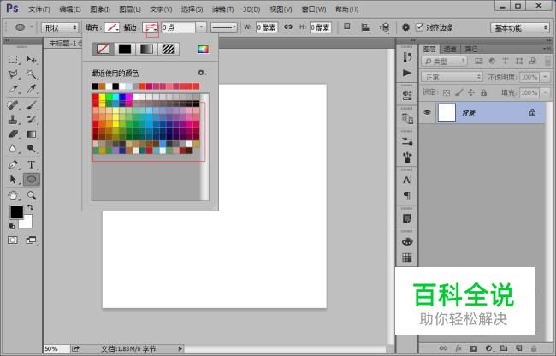Open the Swatches grid panel icon
The image size is (556, 356).
pyautogui.click(x=407, y=258)
